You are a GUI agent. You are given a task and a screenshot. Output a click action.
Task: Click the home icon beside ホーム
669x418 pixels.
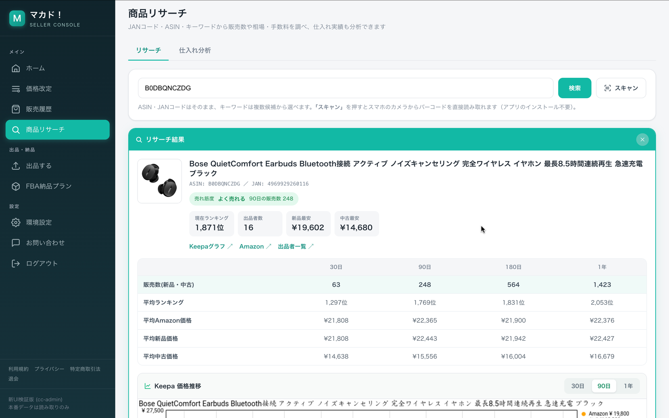tap(16, 68)
